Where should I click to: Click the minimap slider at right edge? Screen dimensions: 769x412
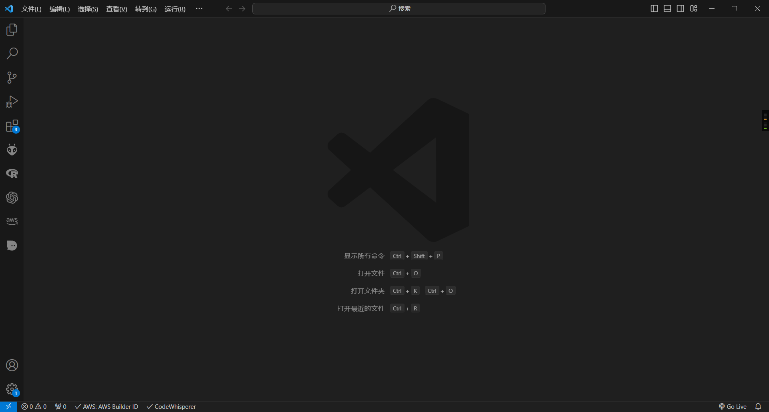coord(765,120)
